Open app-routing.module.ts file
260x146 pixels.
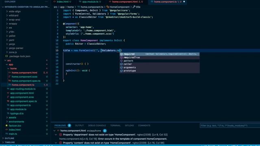[23, 89]
